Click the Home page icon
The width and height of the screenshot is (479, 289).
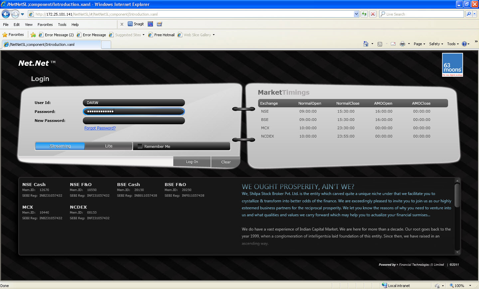[x=366, y=44]
